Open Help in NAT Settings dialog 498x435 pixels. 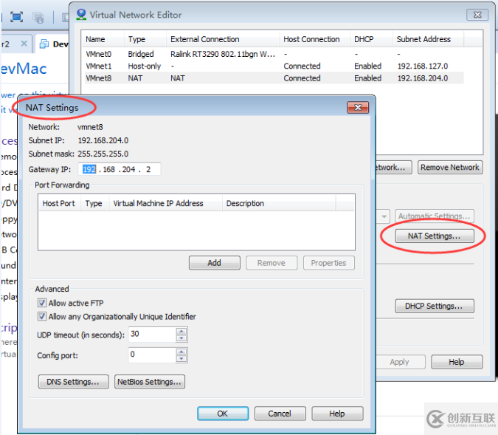pos(337,414)
